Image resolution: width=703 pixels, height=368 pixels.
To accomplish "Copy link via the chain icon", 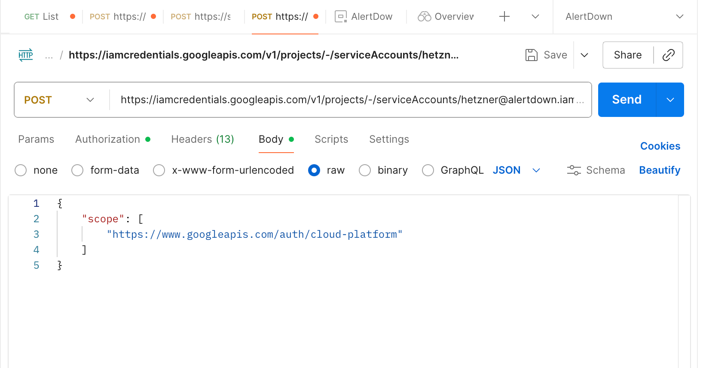I will (x=669, y=55).
